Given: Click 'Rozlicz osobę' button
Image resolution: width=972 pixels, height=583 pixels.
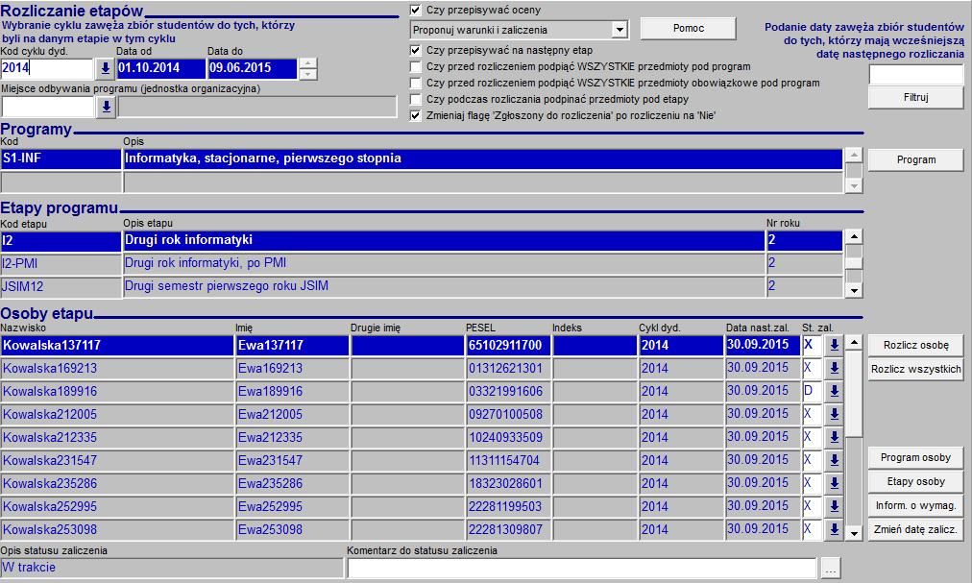Looking at the screenshot, I should 915,346.
